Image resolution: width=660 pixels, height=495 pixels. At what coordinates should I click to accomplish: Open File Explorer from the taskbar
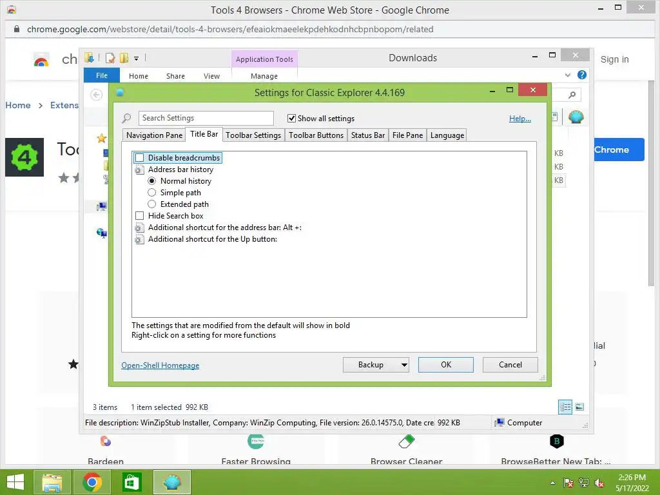click(52, 482)
